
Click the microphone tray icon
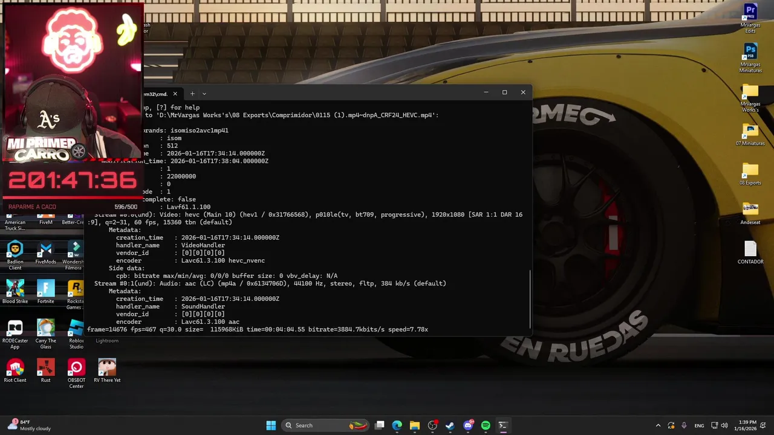click(x=684, y=425)
